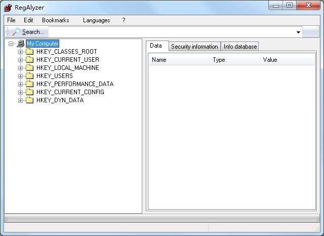
Task: Click the HKEY_CURRENT_USER folder icon
Action: [29, 60]
